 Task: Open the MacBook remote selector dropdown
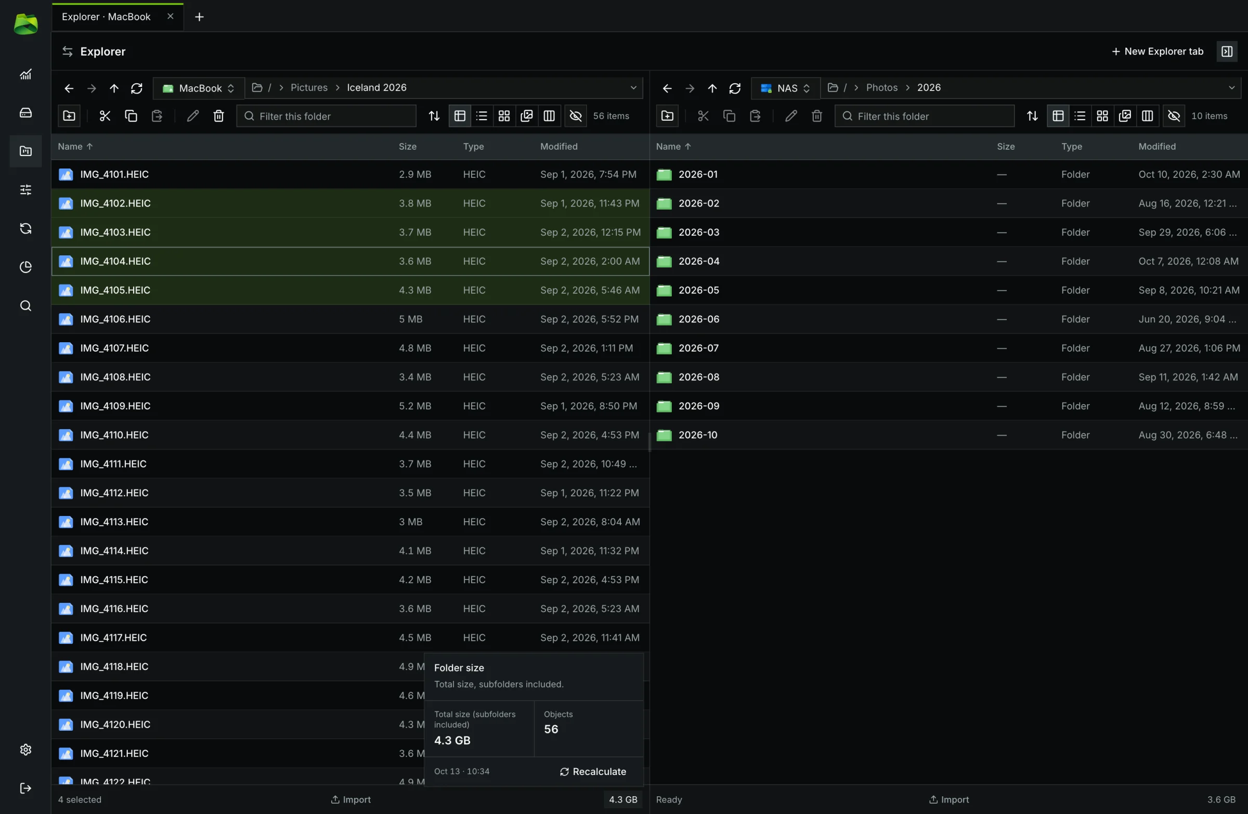point(199,88)
